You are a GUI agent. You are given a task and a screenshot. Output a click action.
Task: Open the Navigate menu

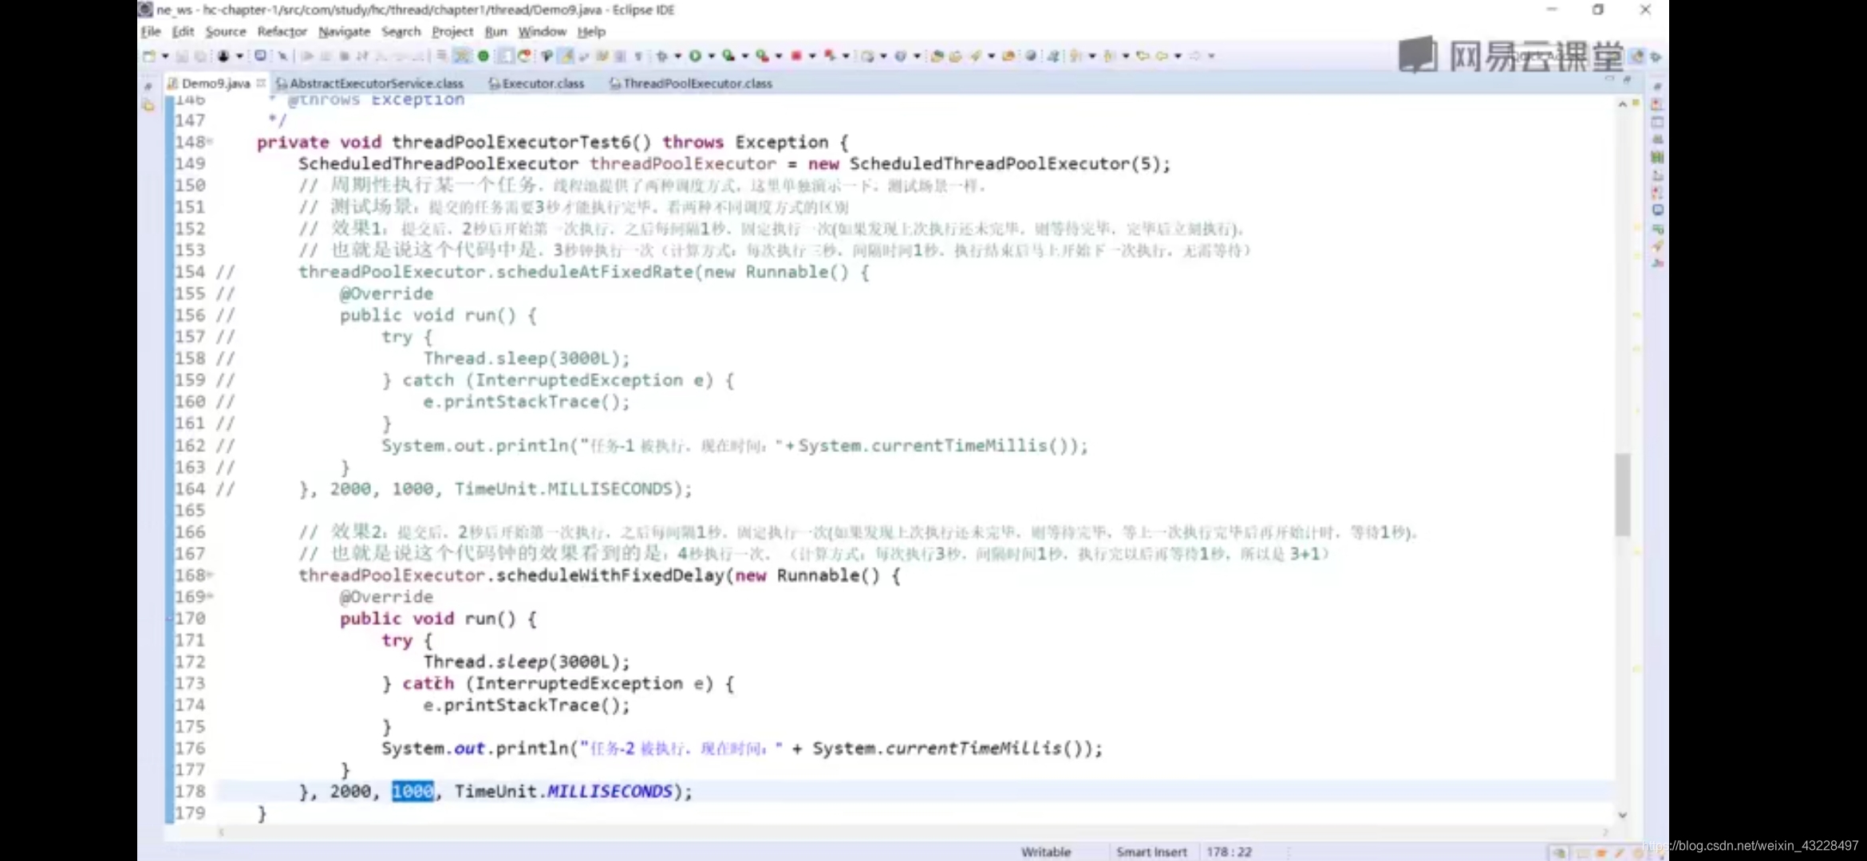(x=344, y=32)
